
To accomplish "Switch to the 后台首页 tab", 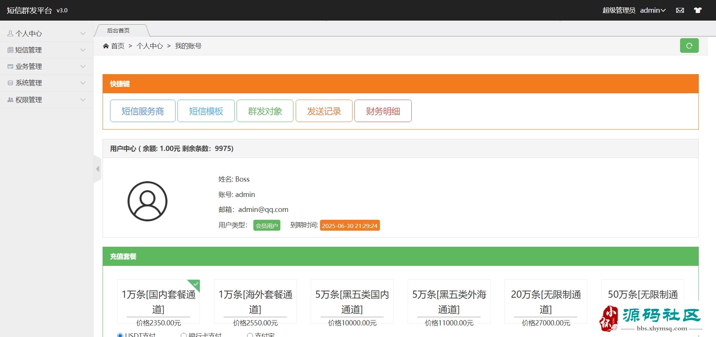I will (119, 31).
